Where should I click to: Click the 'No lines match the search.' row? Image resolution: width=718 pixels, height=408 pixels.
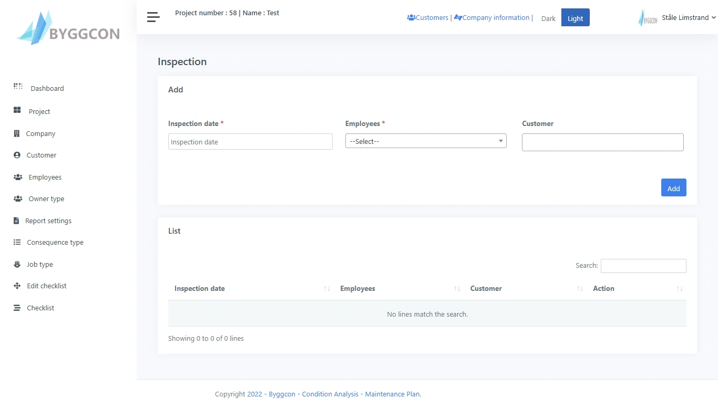click(427, 314)
